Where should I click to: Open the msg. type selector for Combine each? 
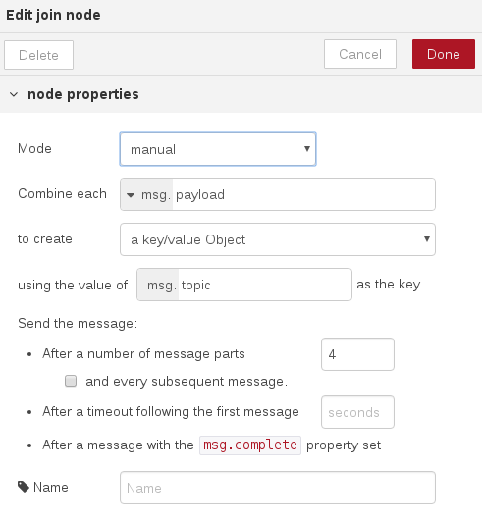click(146, 194)
